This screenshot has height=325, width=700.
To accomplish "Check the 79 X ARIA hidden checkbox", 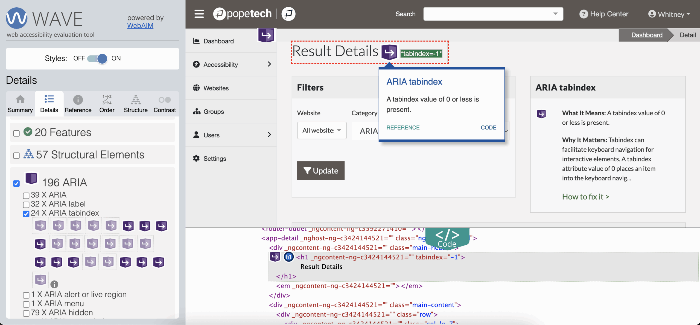I will [26, 313].
